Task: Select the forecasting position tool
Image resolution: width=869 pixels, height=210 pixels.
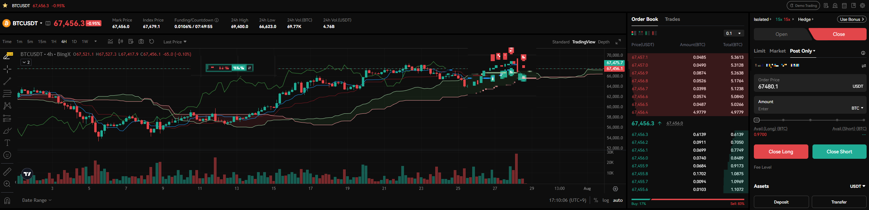Action: 7,118
